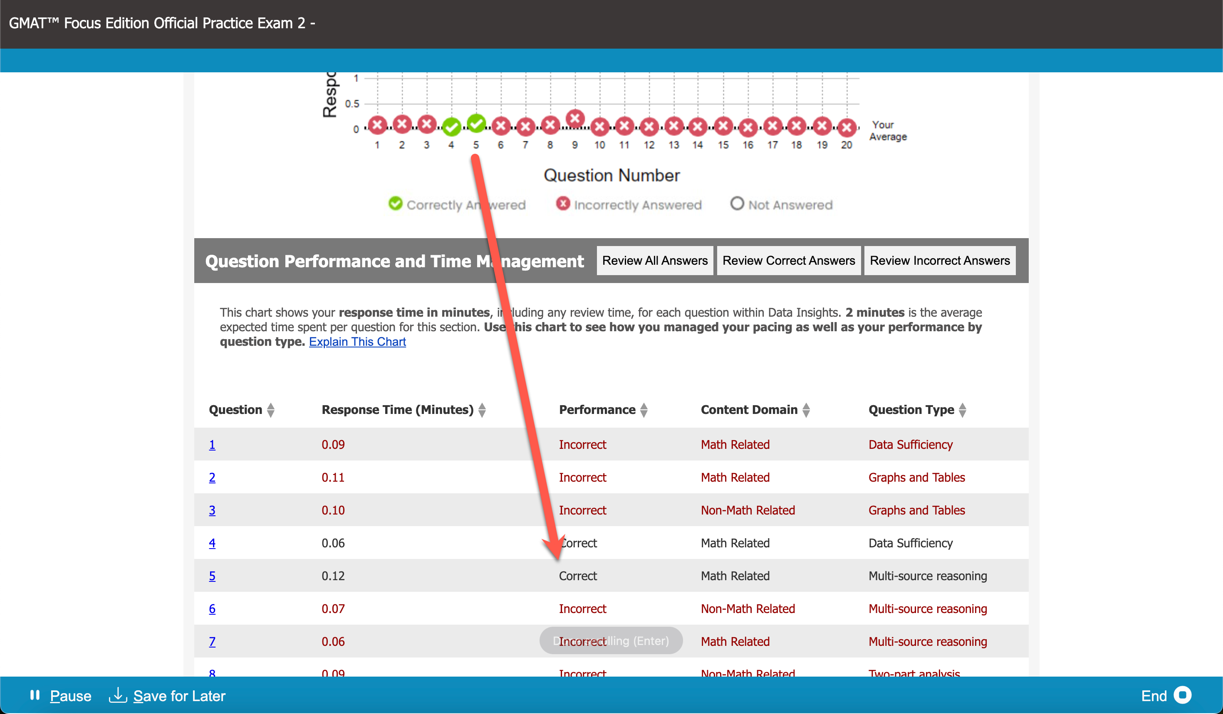The height and width of the screenshot is (714, 1223).
Task: Click the question 1 incorrect marker on chart
Action: pyautogui.click(x=377, y=125)
